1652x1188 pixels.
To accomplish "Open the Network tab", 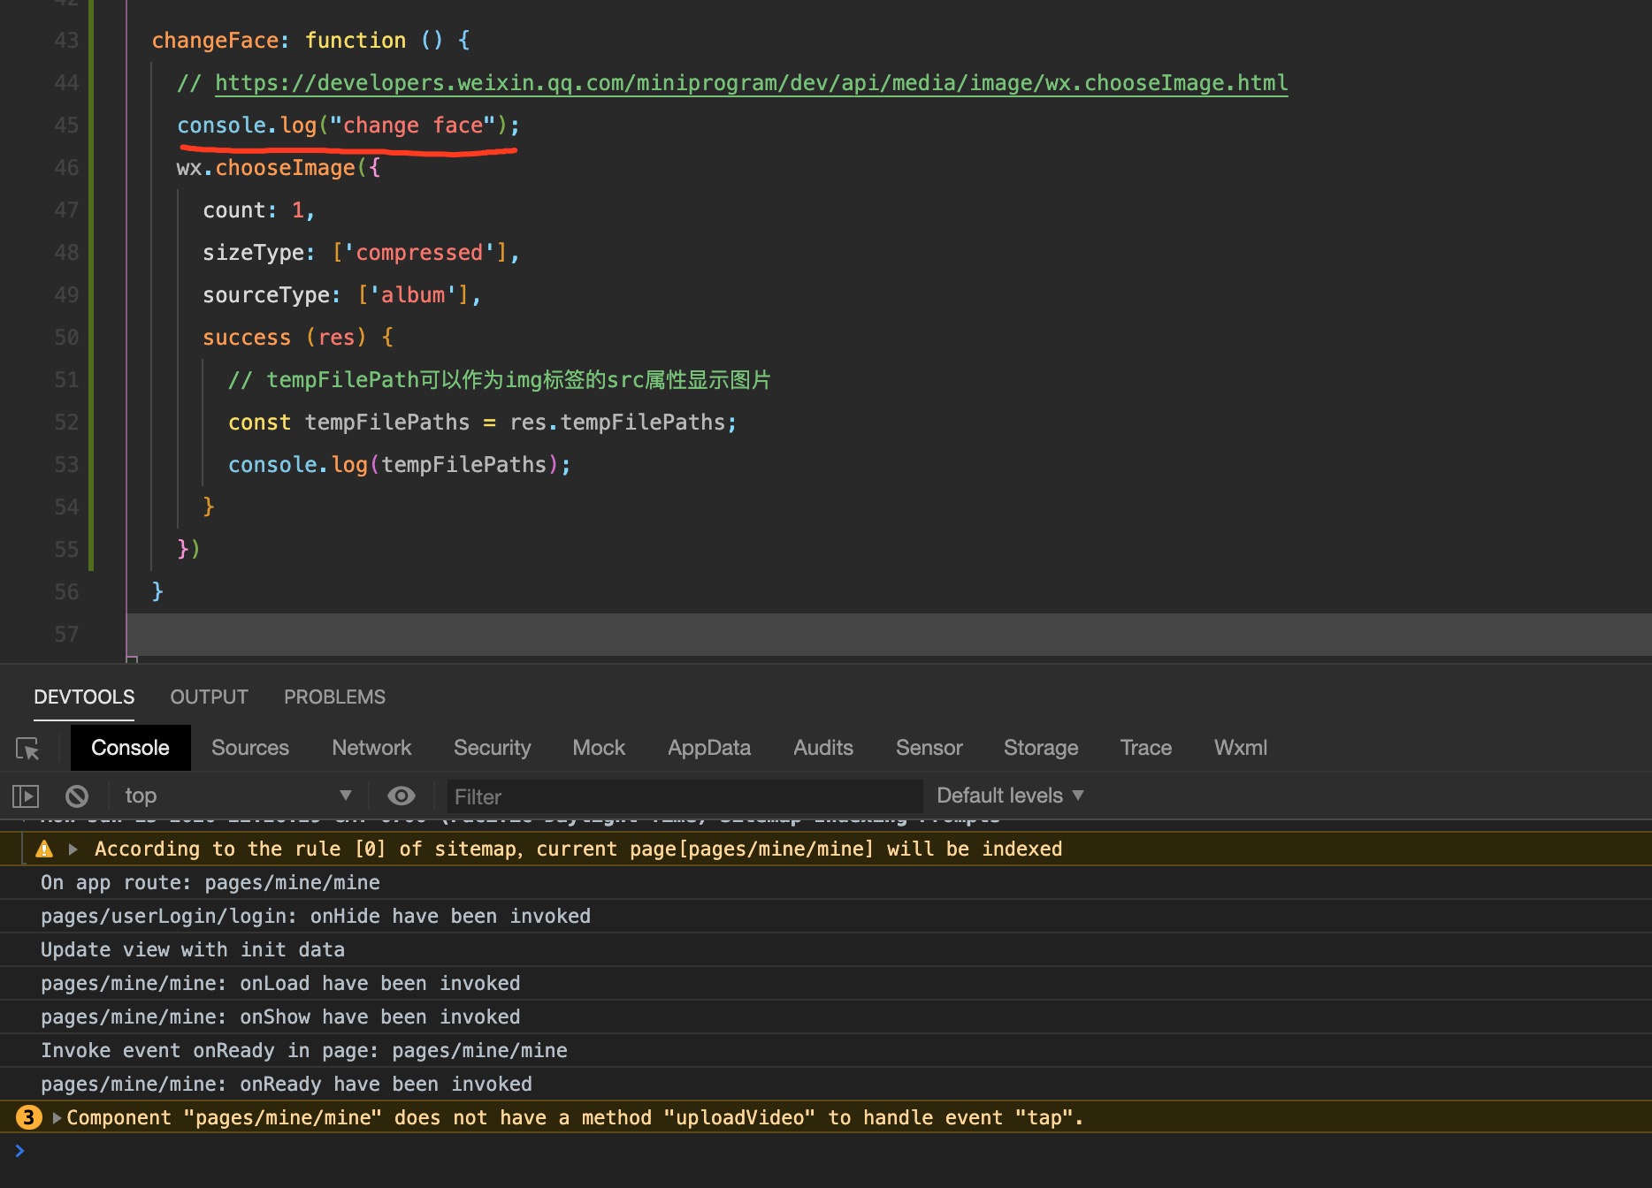I will pos(371,748).
